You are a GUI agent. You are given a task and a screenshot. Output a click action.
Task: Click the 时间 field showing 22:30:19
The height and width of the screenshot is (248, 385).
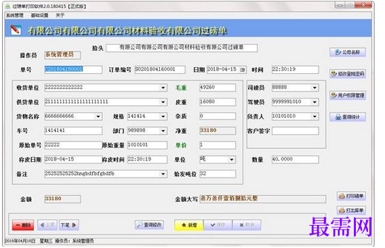(295, 70)
